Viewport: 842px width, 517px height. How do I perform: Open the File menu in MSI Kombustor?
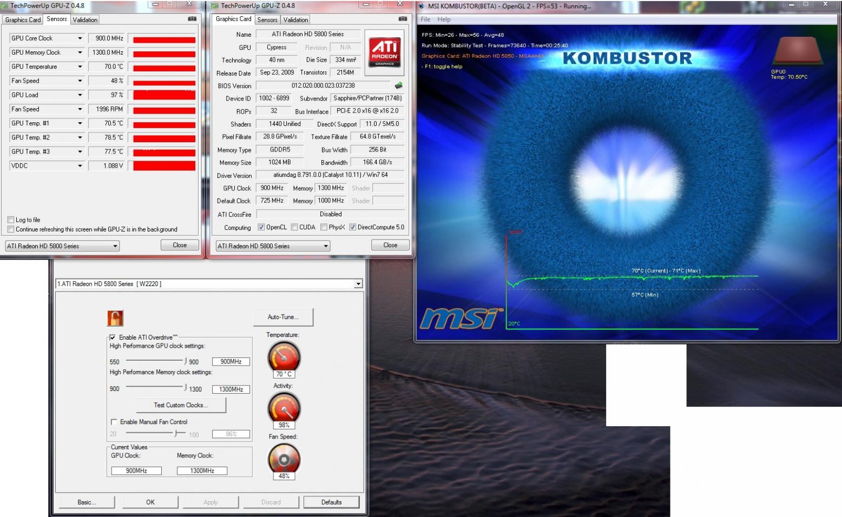click(x=426, y=19)
